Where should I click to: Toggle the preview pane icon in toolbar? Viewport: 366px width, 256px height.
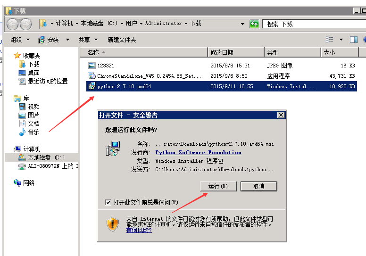coord(353,40)
